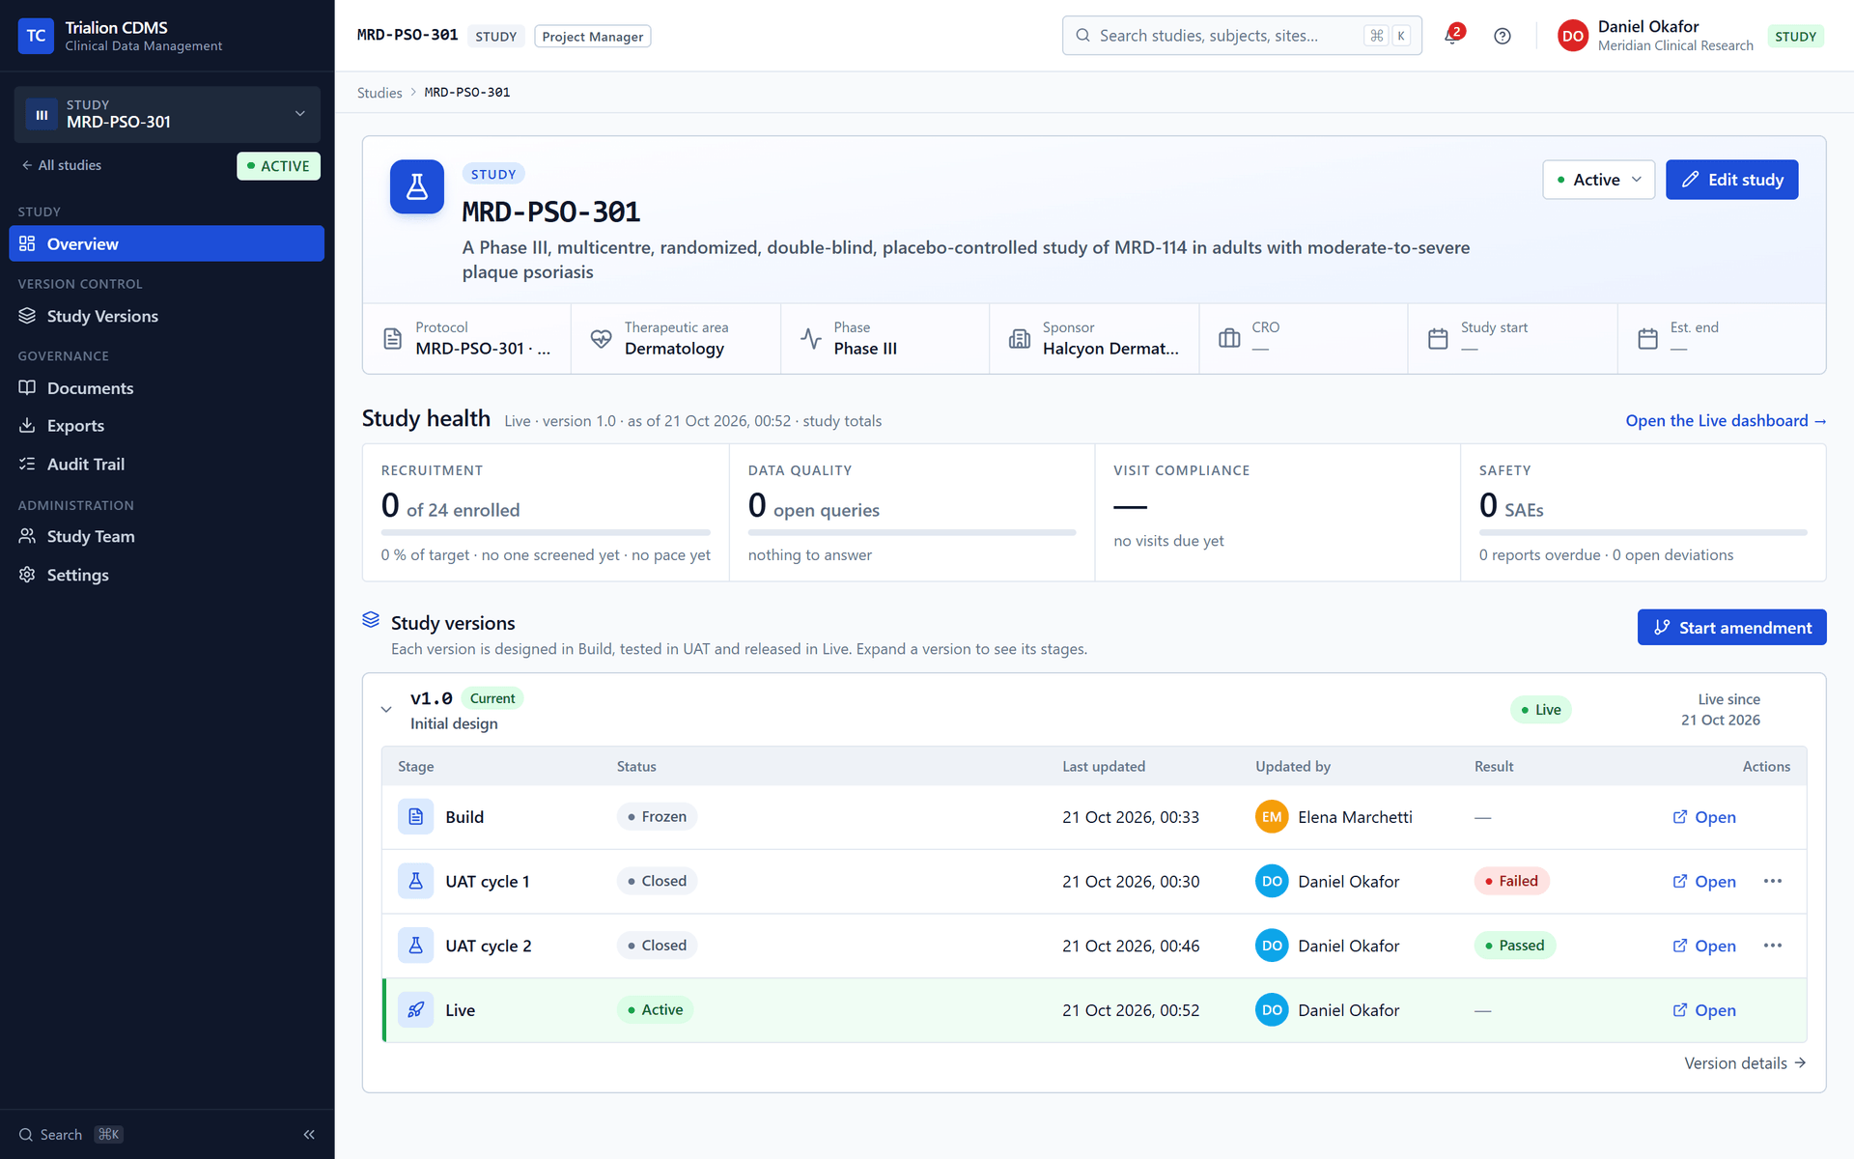Select Overview in the sidebar
1854x1159 pixels.
tap(167, 243)
